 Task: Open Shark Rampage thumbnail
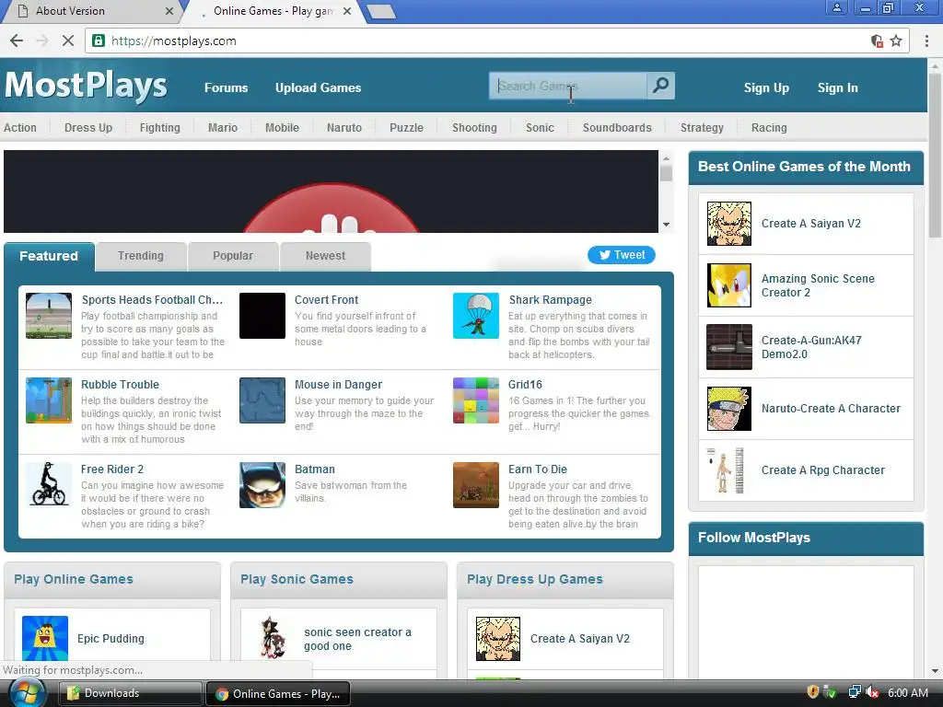[x=476, y=316]
